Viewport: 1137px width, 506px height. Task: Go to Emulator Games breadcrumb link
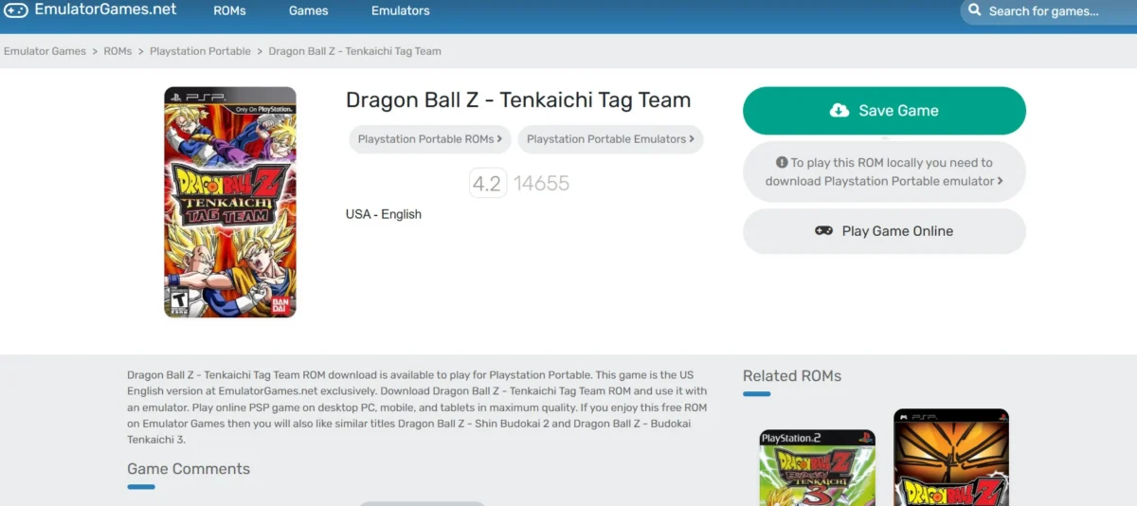pos(45,51)
